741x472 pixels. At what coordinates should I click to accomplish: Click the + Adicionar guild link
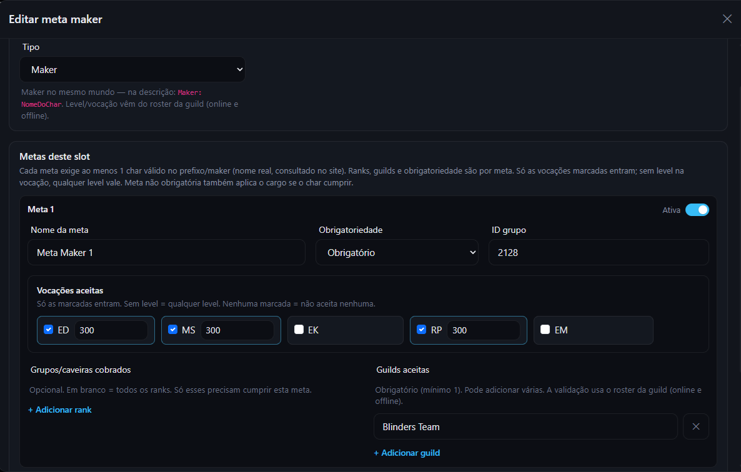[x=407, y=453]
